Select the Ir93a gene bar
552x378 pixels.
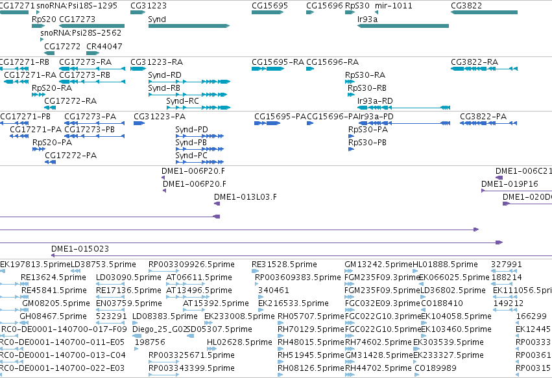[x=403, y=26]
